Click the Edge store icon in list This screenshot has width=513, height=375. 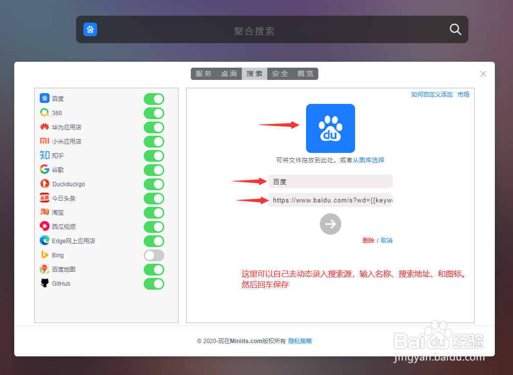(x=45, y=241)
